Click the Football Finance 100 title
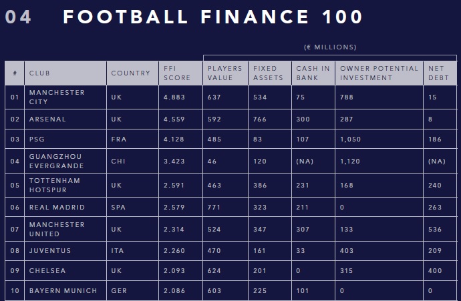 (x=212, y=17)
